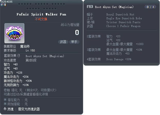This screenshot has width=160, height=115.
Task: Click the 武器 tag button
Action: pos(63,42)
